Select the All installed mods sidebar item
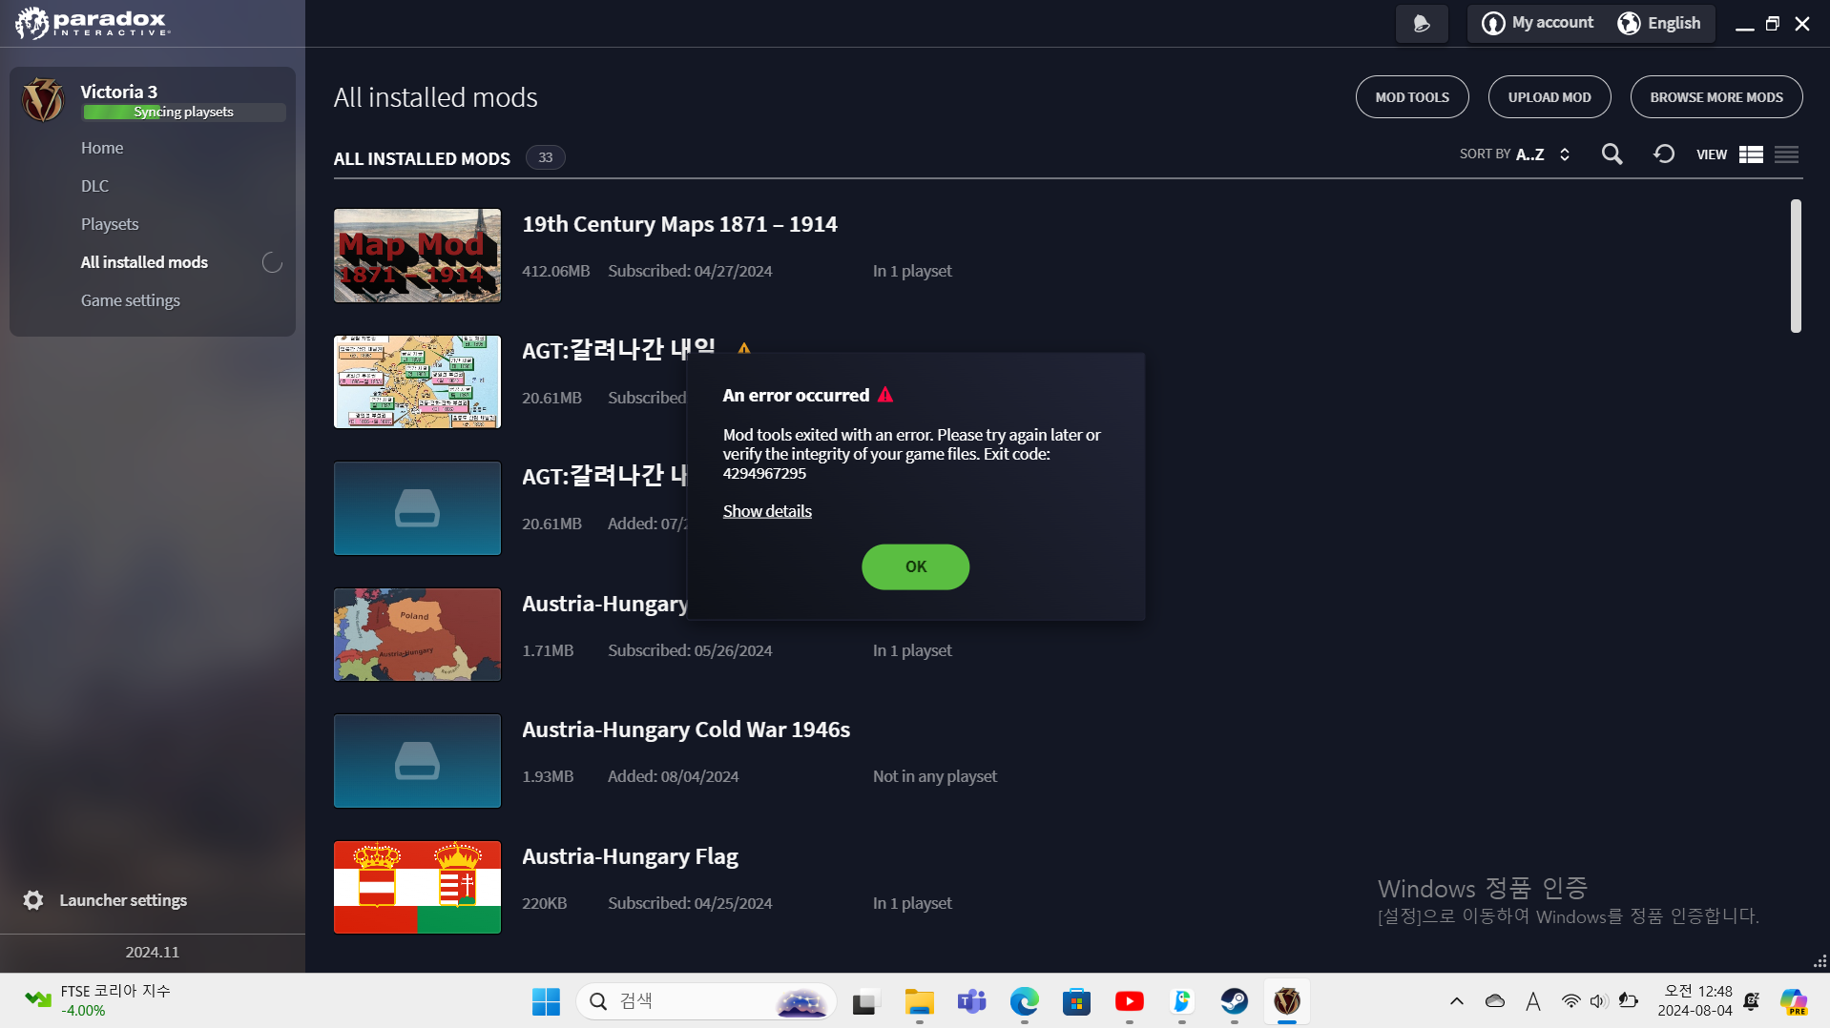Image resolution: width=1830 pixels, height=1028 pixels. click(x=144, y=262)
